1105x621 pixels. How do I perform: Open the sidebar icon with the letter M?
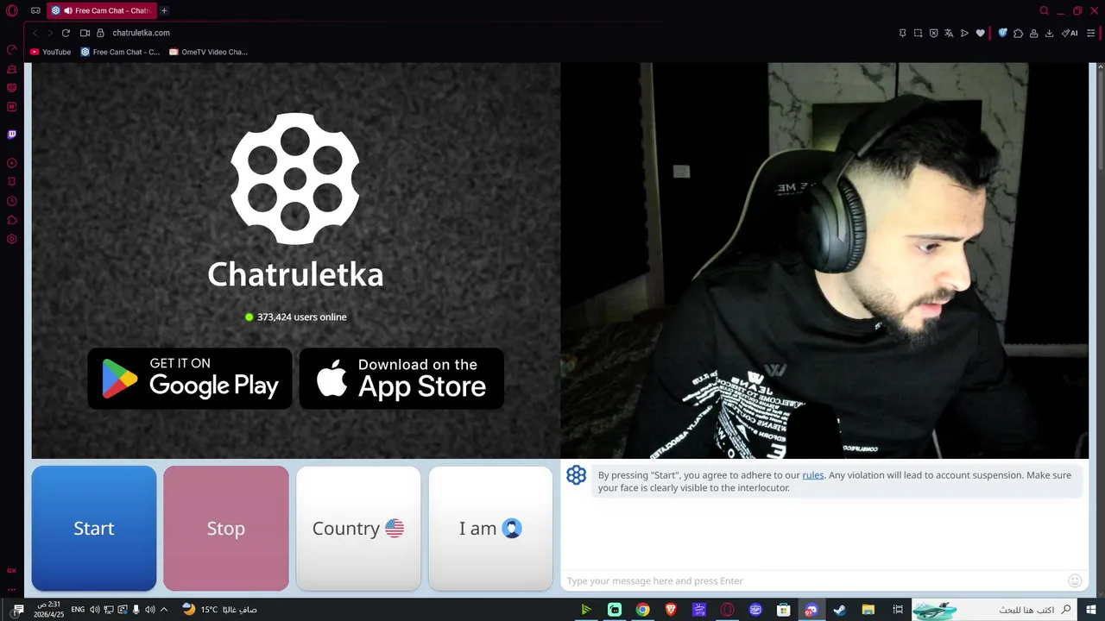(12, 107)
